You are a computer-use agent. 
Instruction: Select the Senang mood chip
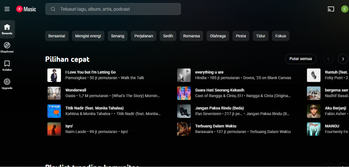(x=118, y=36)
